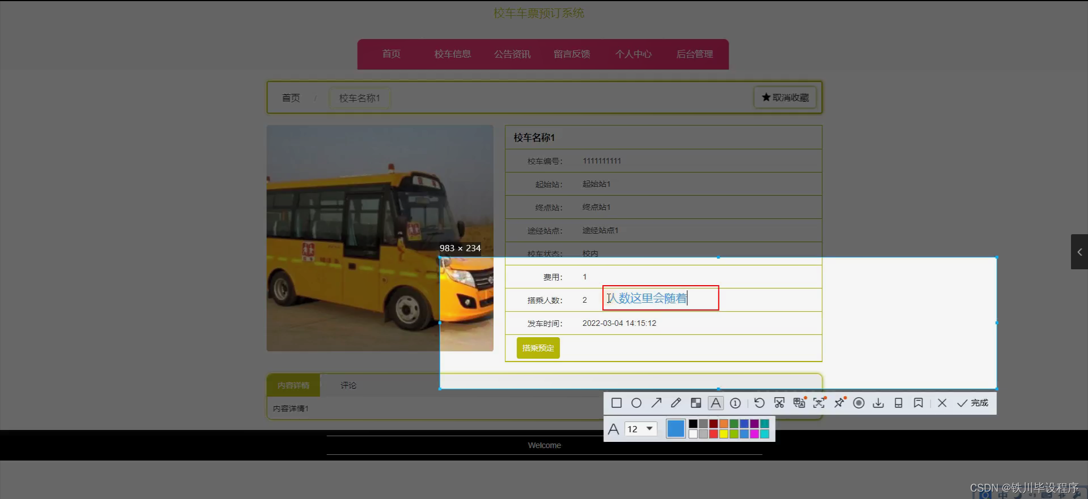Viewport: 1088px width, 499px height.
Task: Pin the screenshot to screen
Action: [839, 403]
